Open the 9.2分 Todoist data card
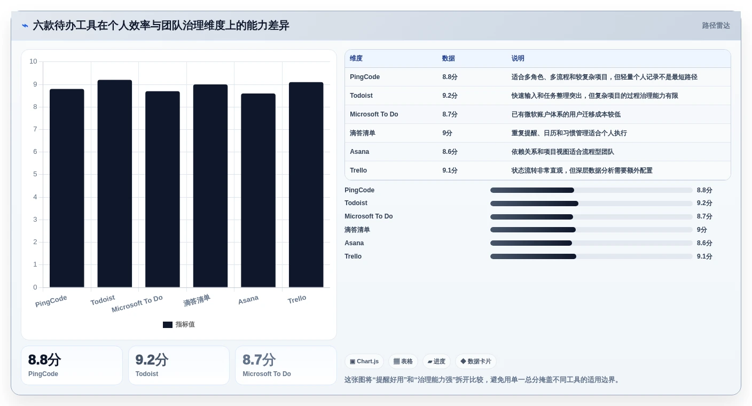The image size is (752, 406). coord(179,365)
